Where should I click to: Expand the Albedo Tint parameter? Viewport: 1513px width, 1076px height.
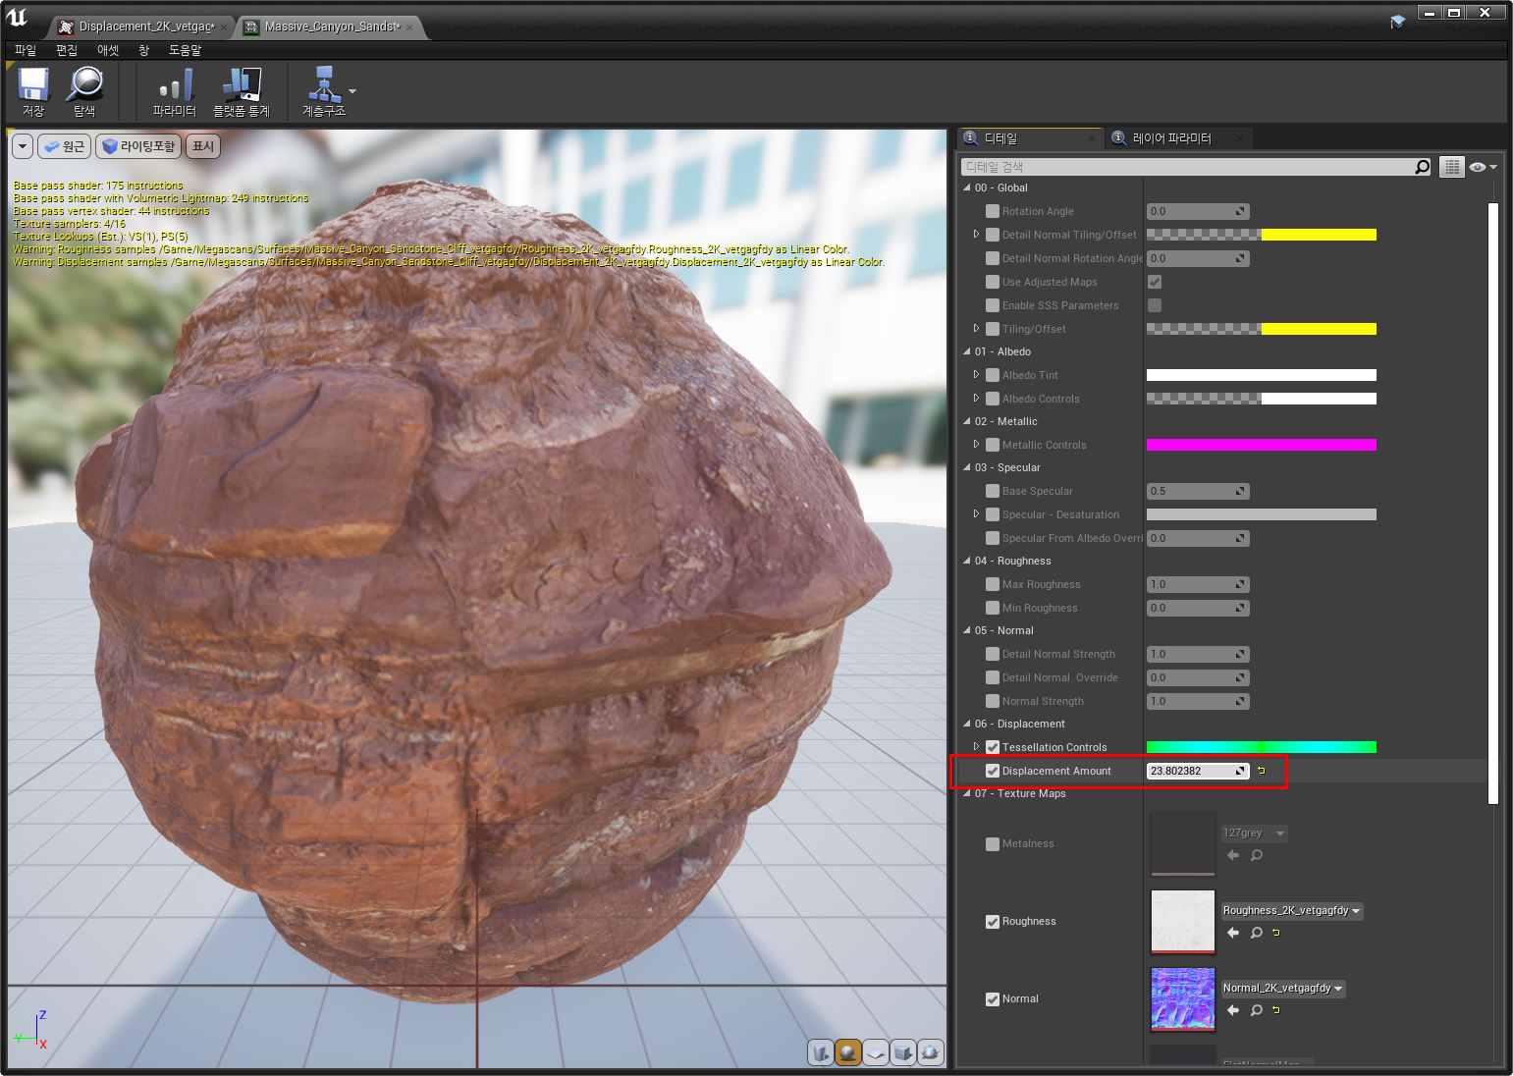coord(976,375)
